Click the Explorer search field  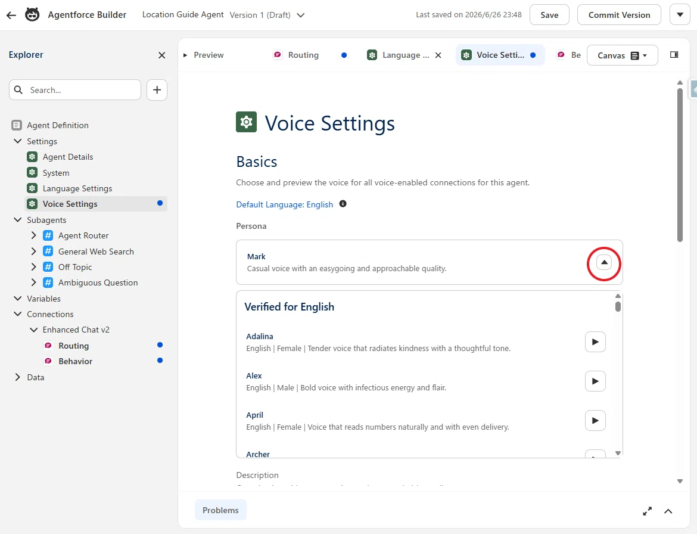point(75,90)
